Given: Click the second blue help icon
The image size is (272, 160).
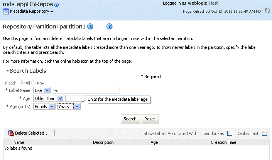Looking at the screenshot, I should (x=109, y=27).
